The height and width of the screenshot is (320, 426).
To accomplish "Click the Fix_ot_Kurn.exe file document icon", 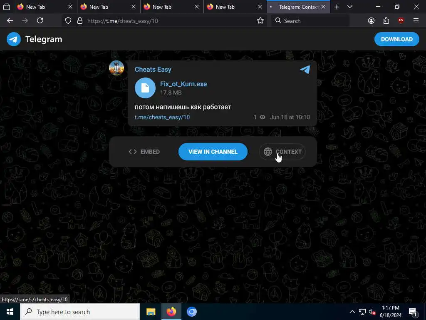I will click(x=145, y=88).
